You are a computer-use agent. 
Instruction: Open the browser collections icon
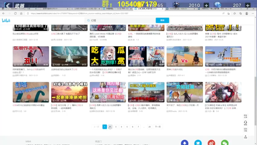pyautogui.click(x=240, y=14)
